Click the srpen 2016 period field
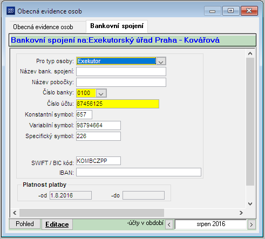 click(x=210, y=224)
